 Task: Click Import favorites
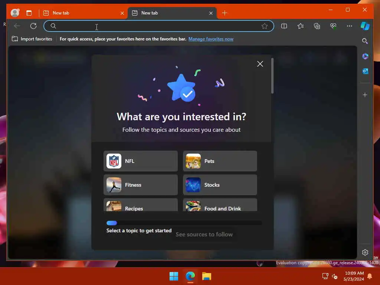[x=32, y=39]
